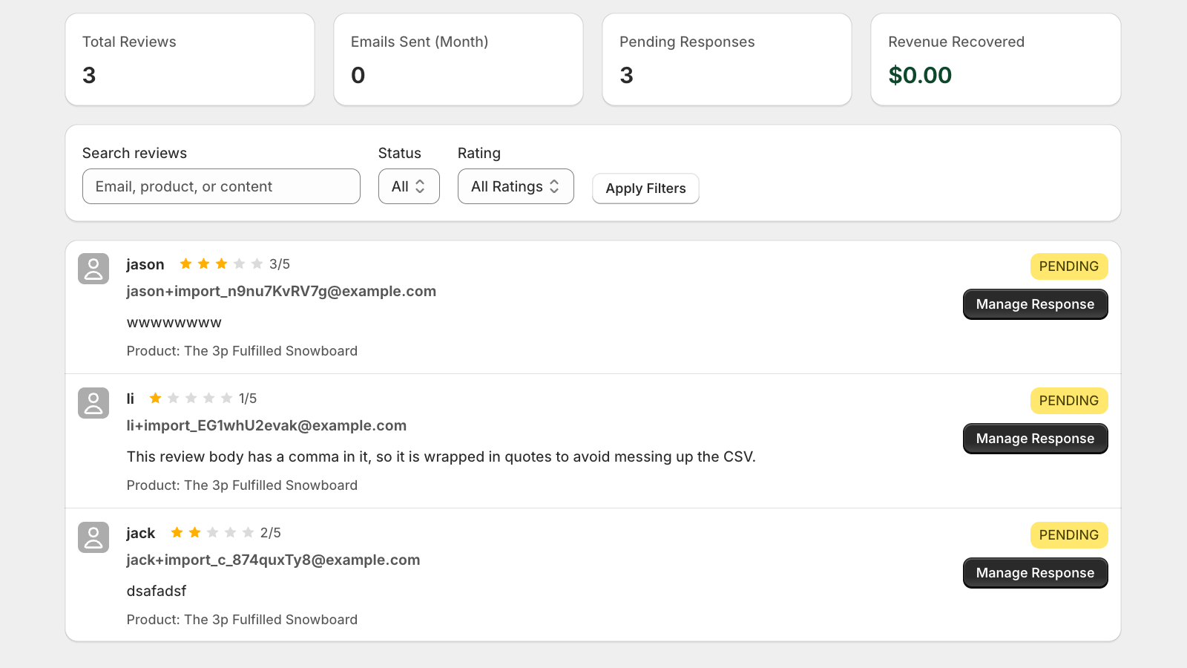Click jason's 3/5 star rating
Screen dimensions: 1187x668
pos(234,264)
